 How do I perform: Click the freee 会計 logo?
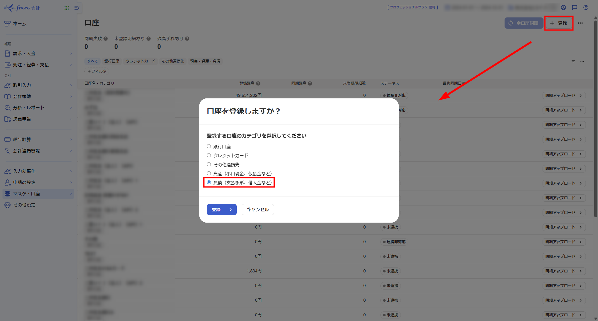coord(22,8)
